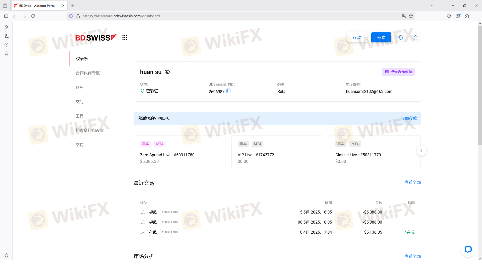Screen dimensions: 482x271
Task: Click the withdrawal icon for 06 5月 2025
Action: [143, 222]
